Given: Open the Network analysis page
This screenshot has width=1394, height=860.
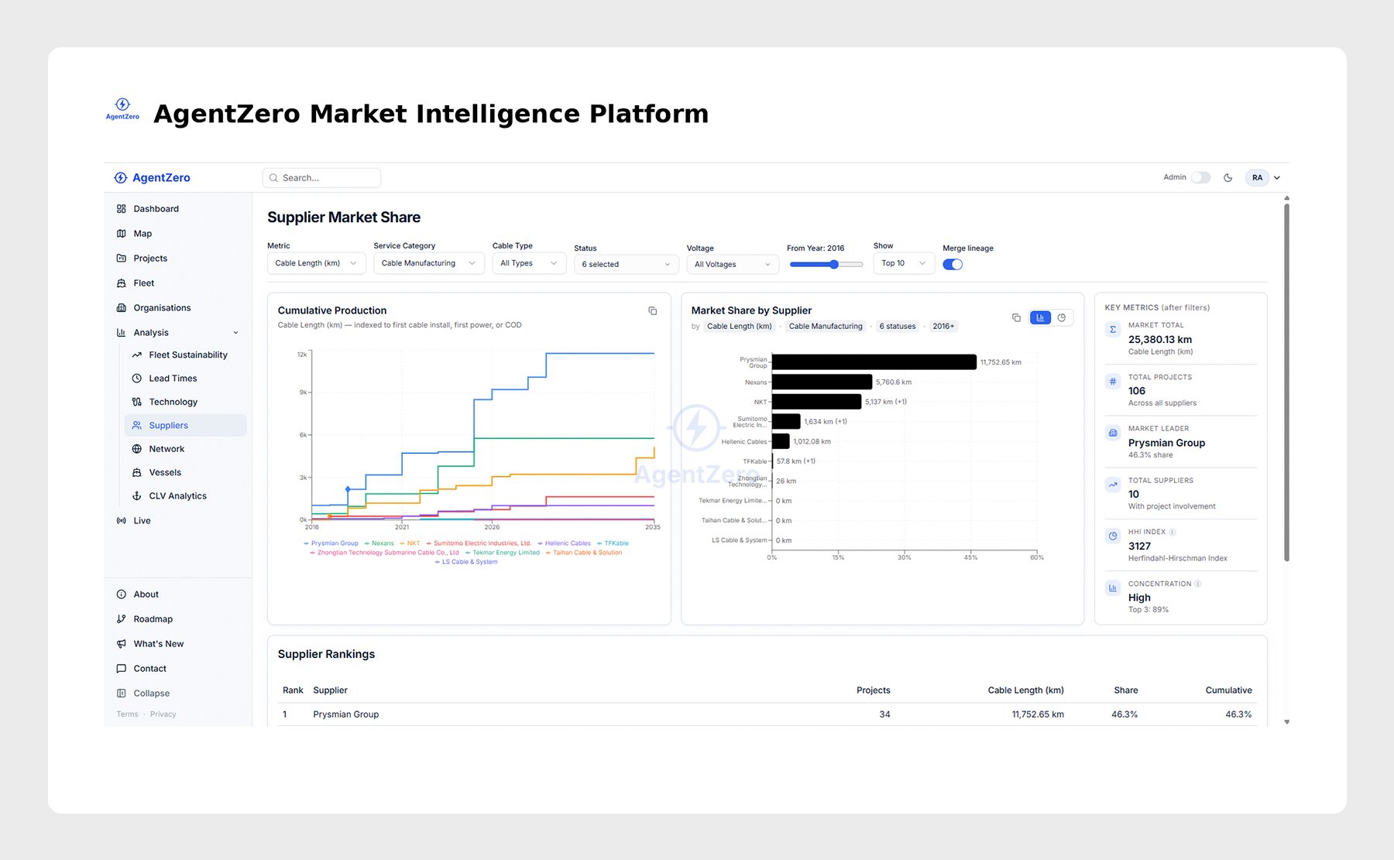Looking at the screenshot, I should coord(167,448).
